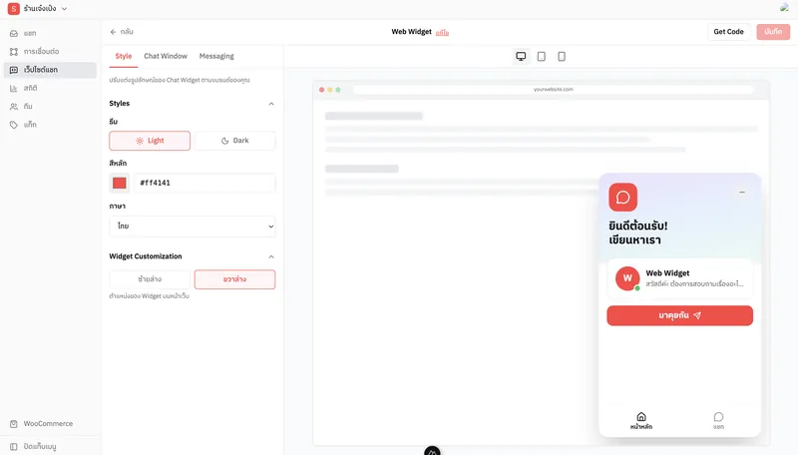Image resolution: width=798 pixels, height=455 pixels.
Task: Collapse the Widget Customization section
Action: (x=271, y=256)
